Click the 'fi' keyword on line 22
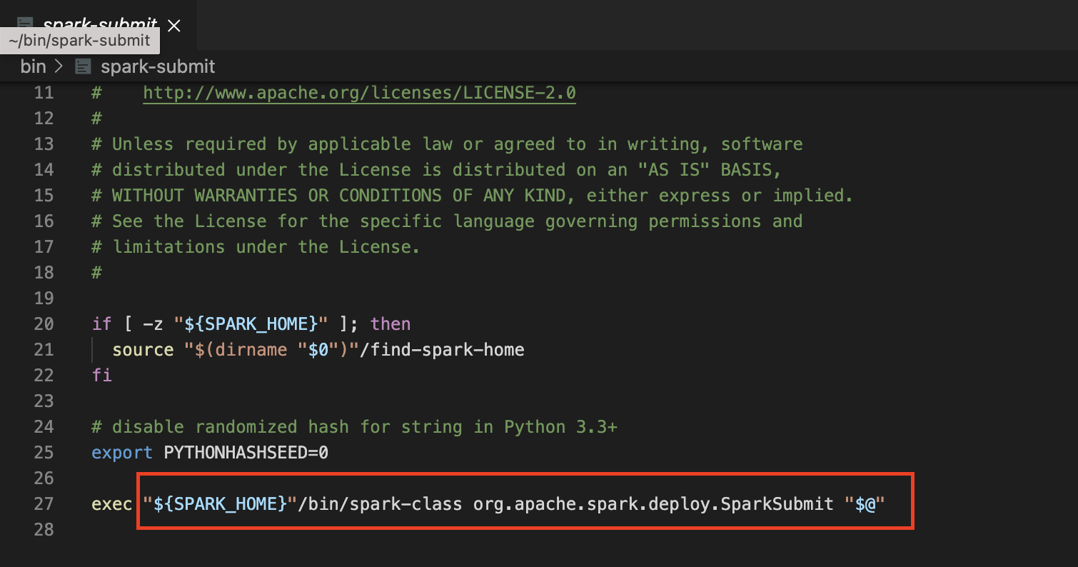1078x567 pixels. click(101, 375)
